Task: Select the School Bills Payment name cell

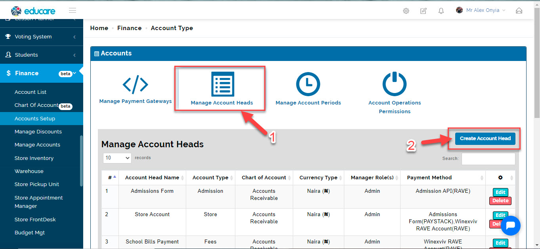Action: pyautogui.click(x=152, y=241)
